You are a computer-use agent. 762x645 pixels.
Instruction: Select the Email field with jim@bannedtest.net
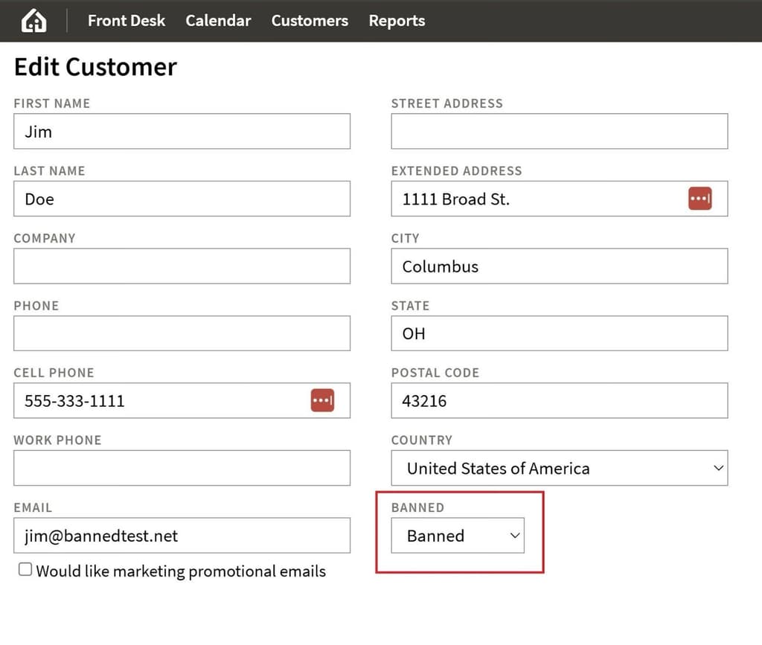(182, 535)
